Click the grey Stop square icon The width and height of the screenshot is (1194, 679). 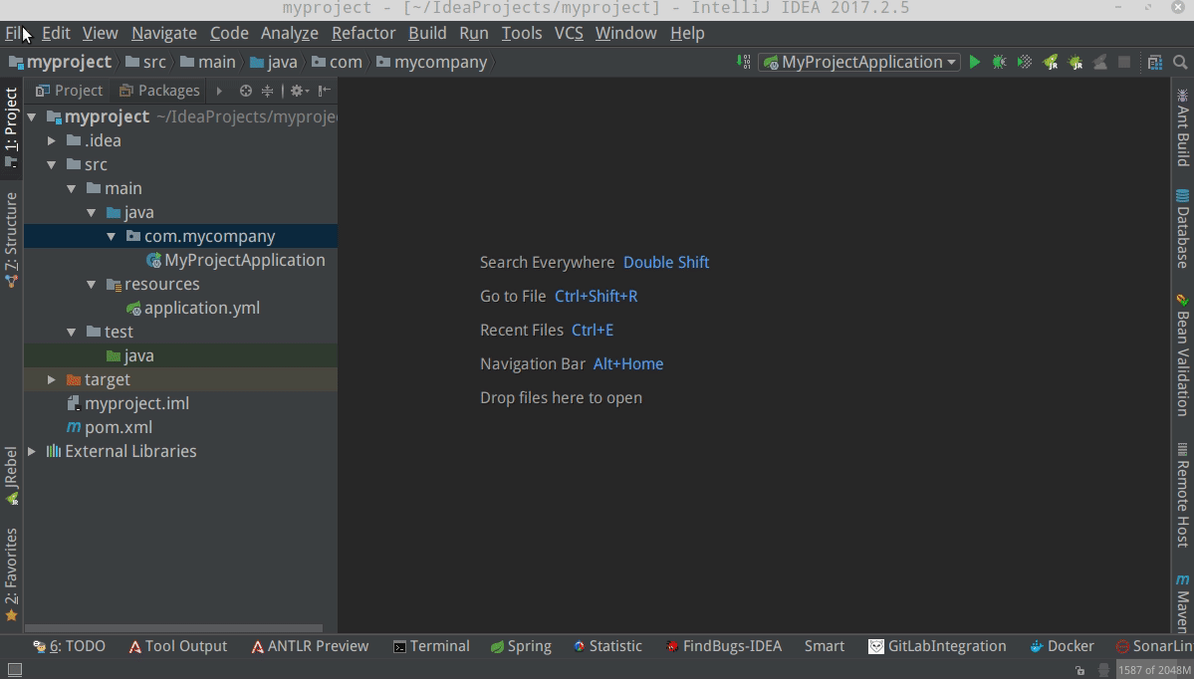point(1124,63)
